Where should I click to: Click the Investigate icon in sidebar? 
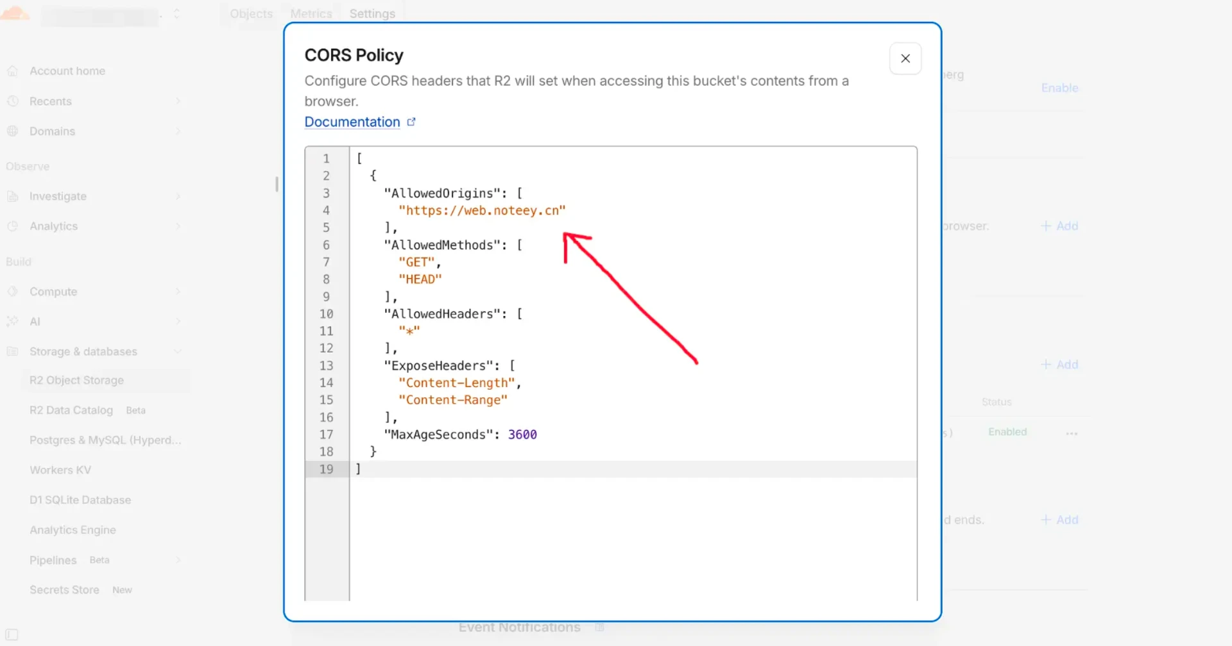click(x=12, y=196)
